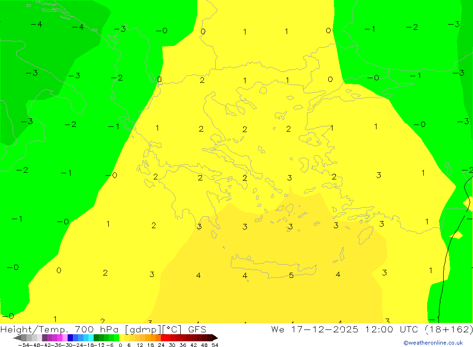Image resolution: width=473 pixels, height=347 pixels.
Task: Click the '-54' legend scale label
Action: [x=24, y=345]
